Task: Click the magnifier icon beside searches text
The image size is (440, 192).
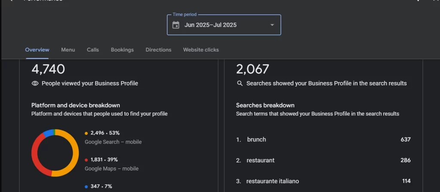Action: (240, 83)
